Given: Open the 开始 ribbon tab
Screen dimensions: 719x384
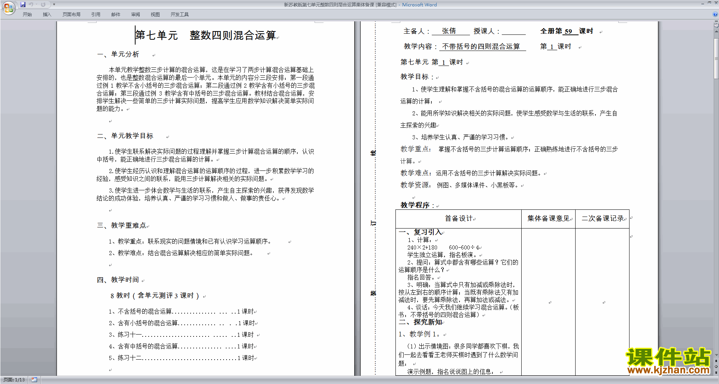Looking at the screenshot, I should point(27,15).
